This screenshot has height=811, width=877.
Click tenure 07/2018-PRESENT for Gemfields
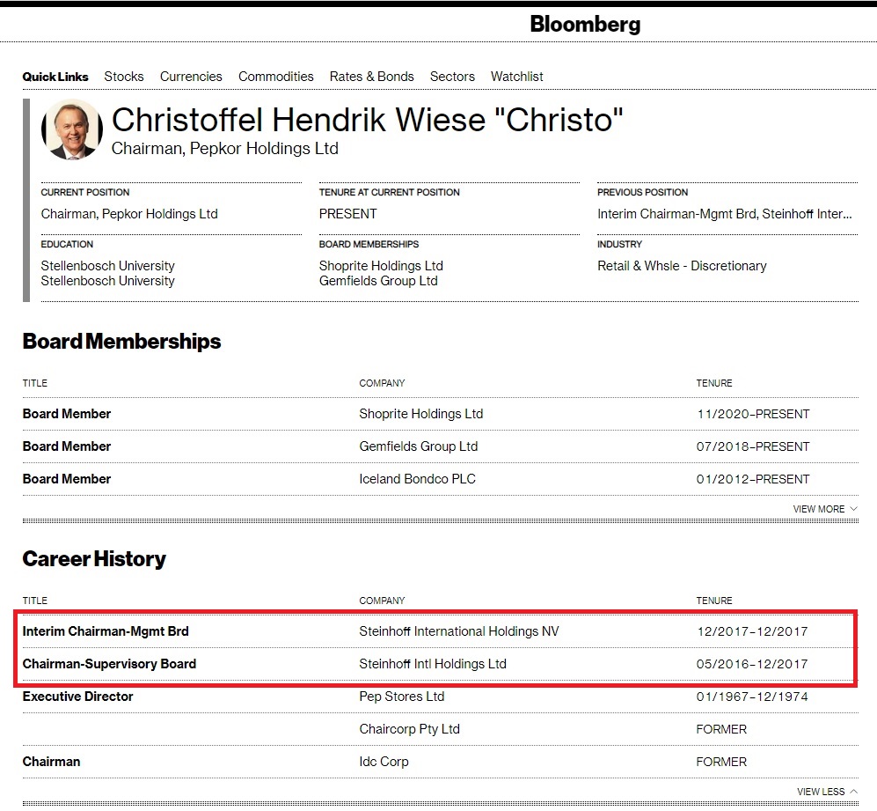(x=753, y=446)
